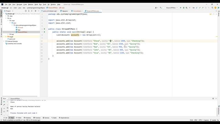220x124 pixels.
Task: Open the Refactor menu
Action: (x=31, y=4)
